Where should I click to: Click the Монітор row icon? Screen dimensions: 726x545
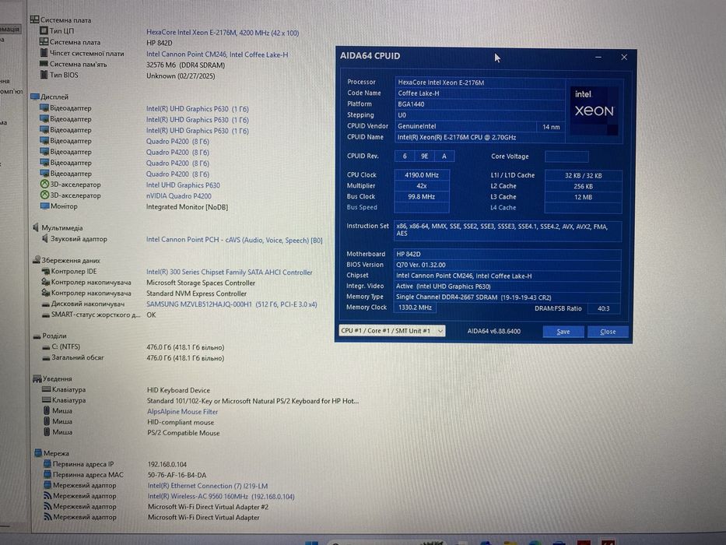[44, 206]
